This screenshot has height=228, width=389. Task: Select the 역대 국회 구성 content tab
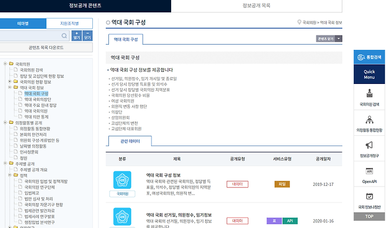[x=126, y=39]
